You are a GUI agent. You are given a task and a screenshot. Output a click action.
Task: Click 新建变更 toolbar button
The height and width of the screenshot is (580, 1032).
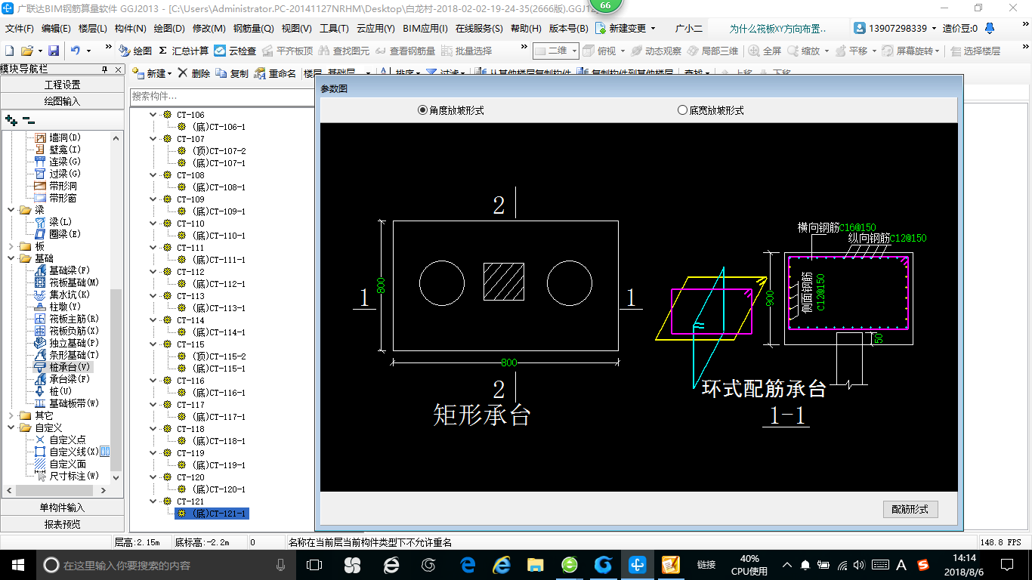tap(625, 29)
